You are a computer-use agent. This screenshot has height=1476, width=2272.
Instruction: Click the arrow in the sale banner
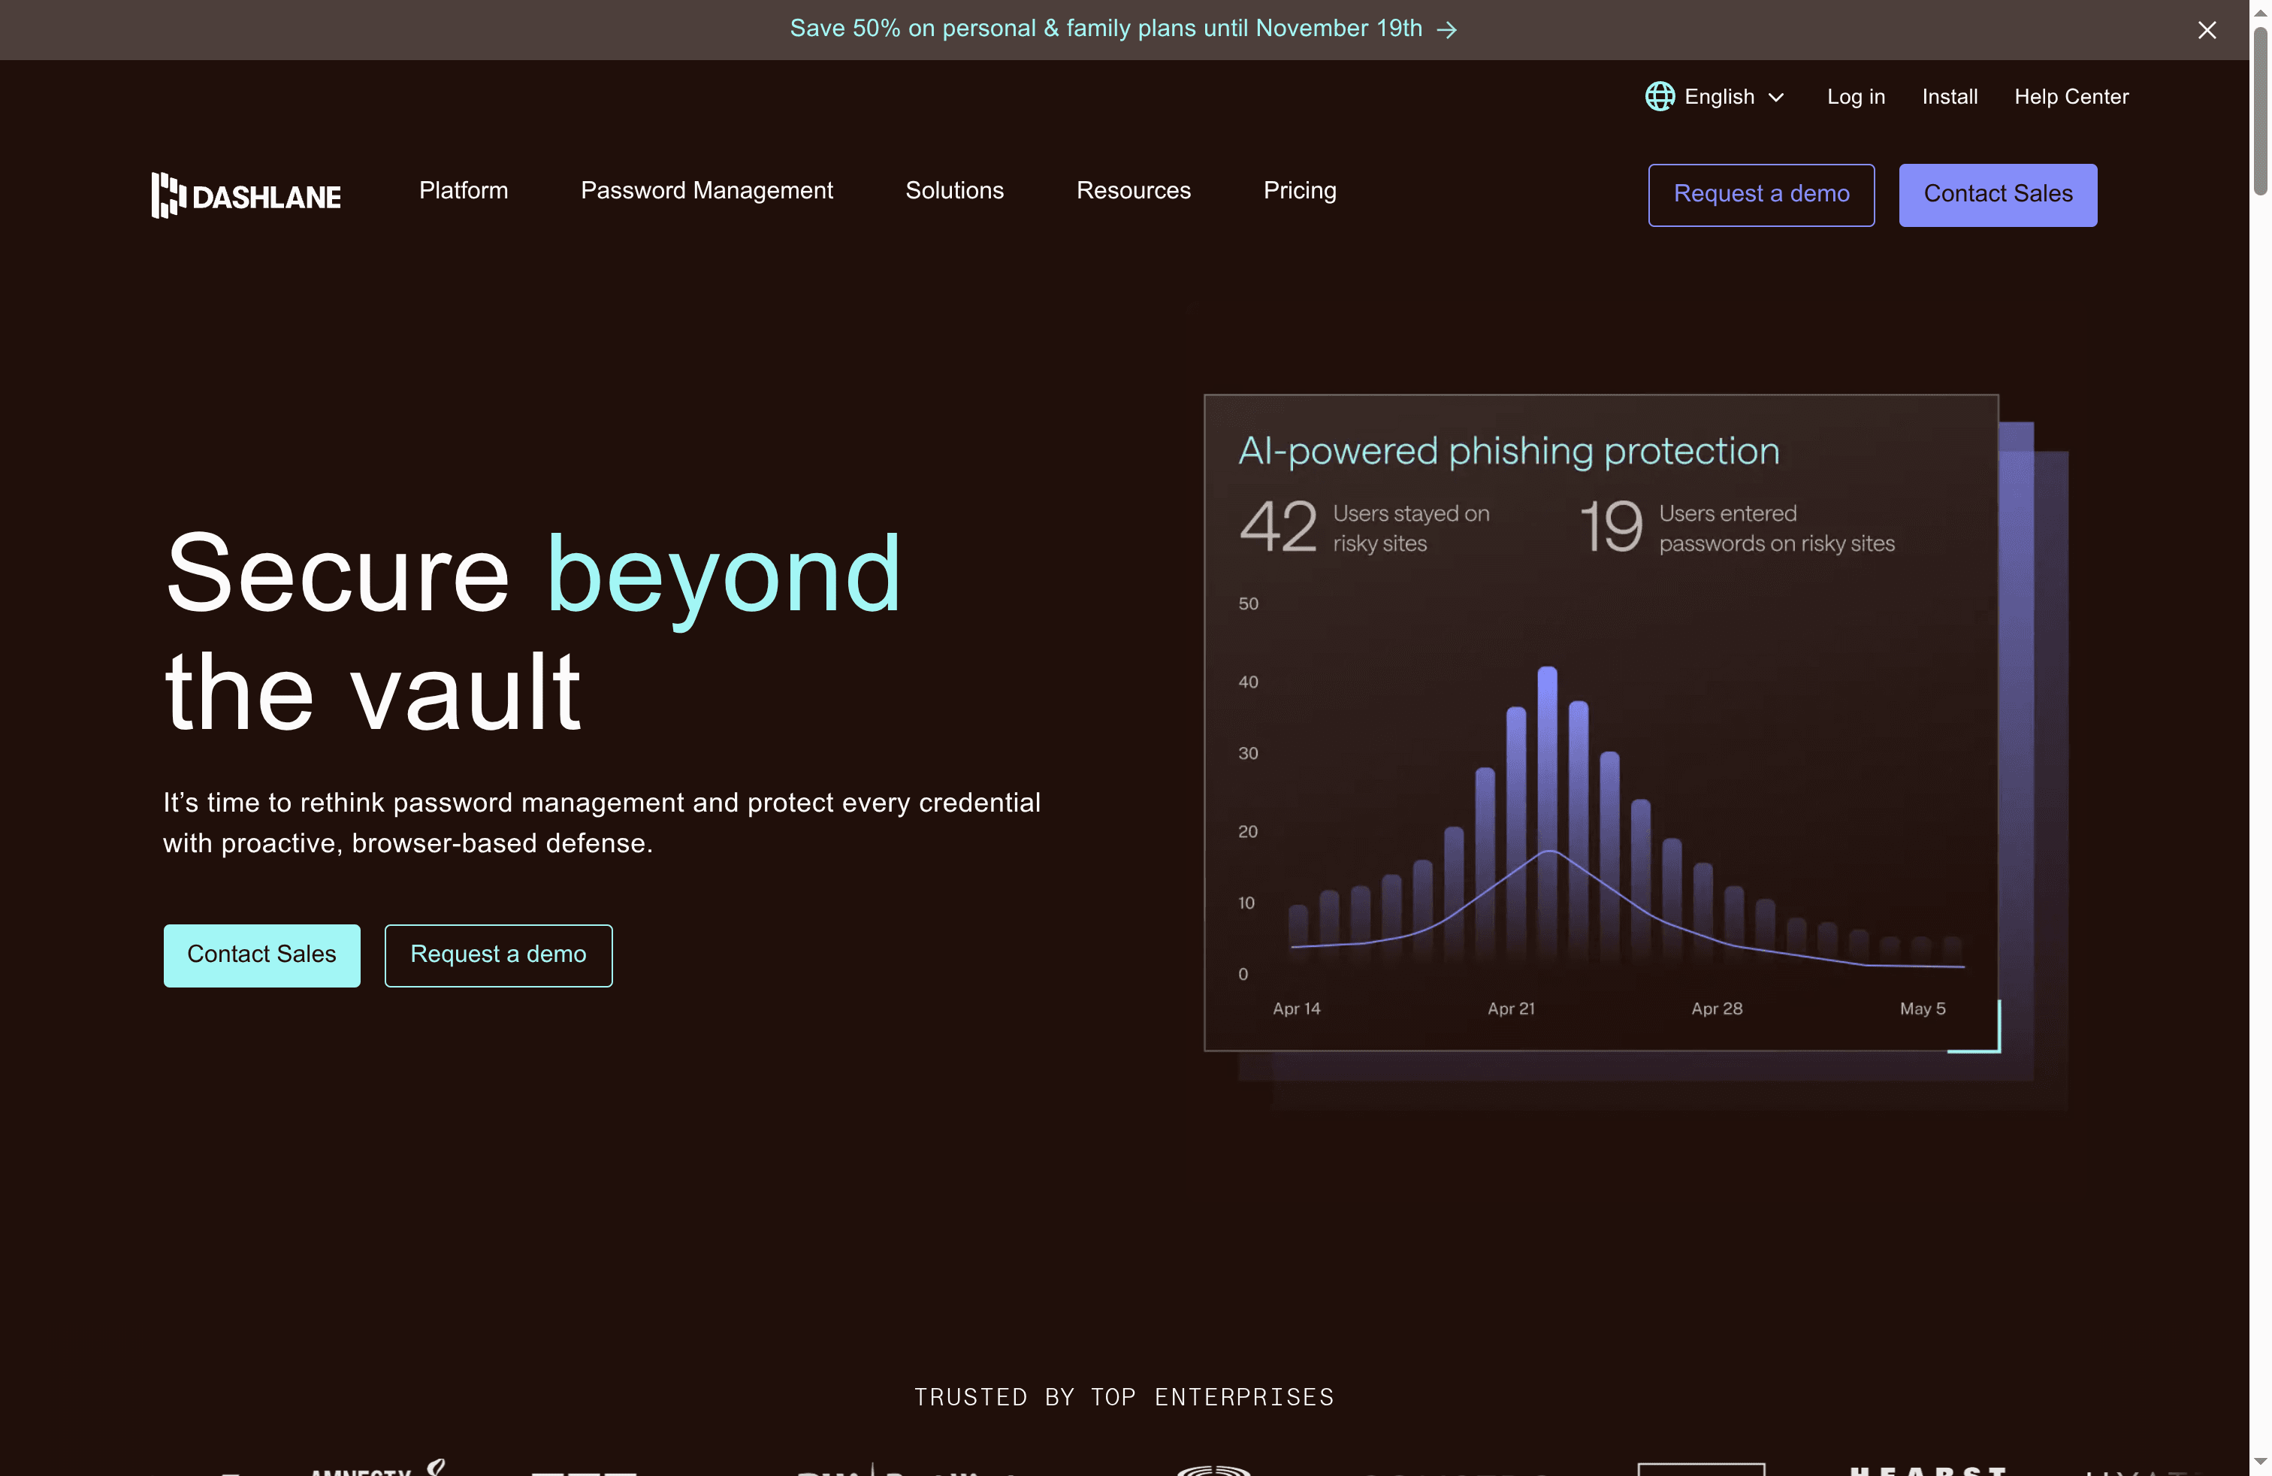1446,29
